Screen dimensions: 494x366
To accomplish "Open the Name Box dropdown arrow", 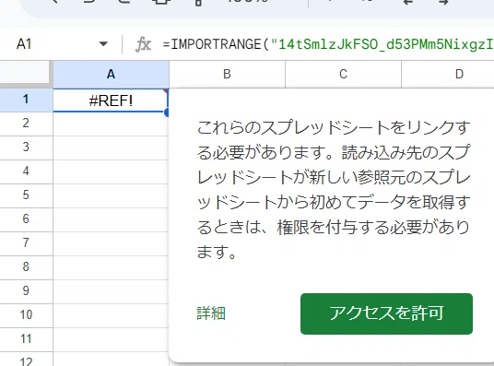I will (103, 44).
